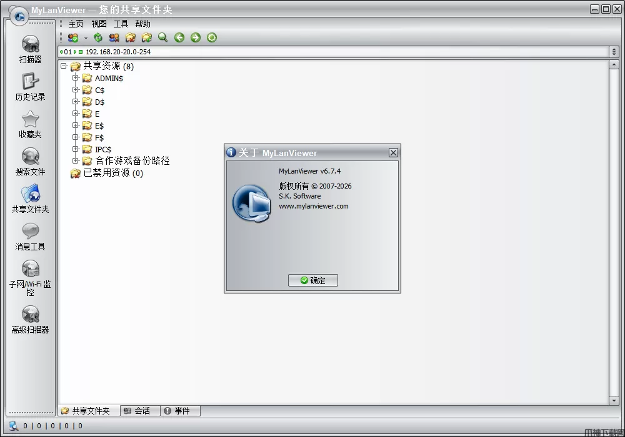Click the green gear-like circle toolbar icon
The width and height of the screenshot is (625, 437).
click(x=212, y=37)
